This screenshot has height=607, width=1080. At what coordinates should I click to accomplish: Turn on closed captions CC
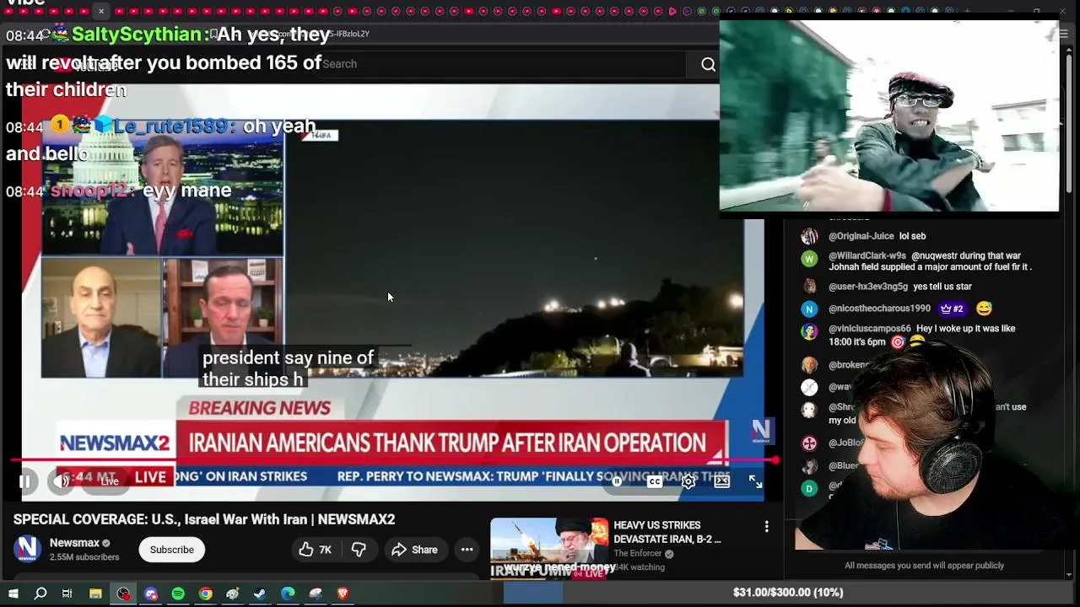click(x=655, y=481)
